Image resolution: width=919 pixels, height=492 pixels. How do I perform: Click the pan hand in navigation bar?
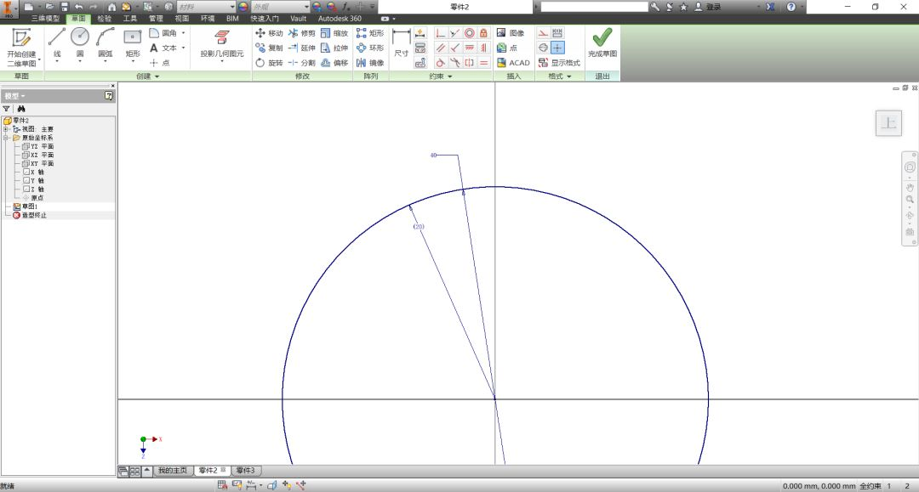910,188
